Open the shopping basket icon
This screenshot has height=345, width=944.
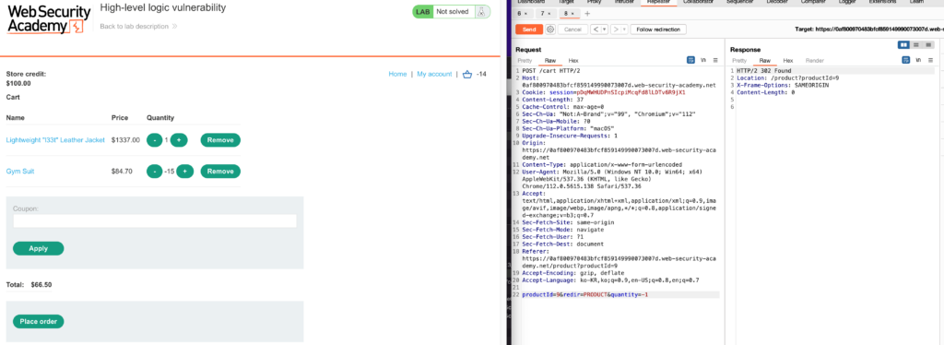[467, 75]
